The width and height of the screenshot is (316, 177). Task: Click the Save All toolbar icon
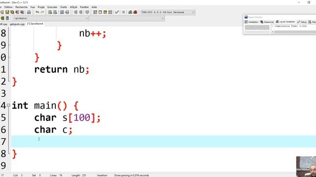[12, 12]
